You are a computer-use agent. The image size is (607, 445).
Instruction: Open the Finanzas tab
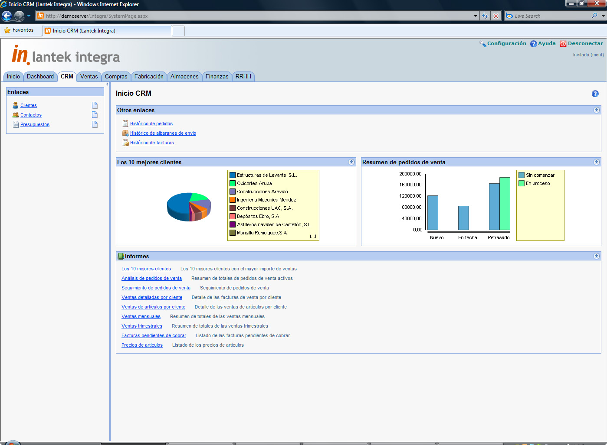217,77
